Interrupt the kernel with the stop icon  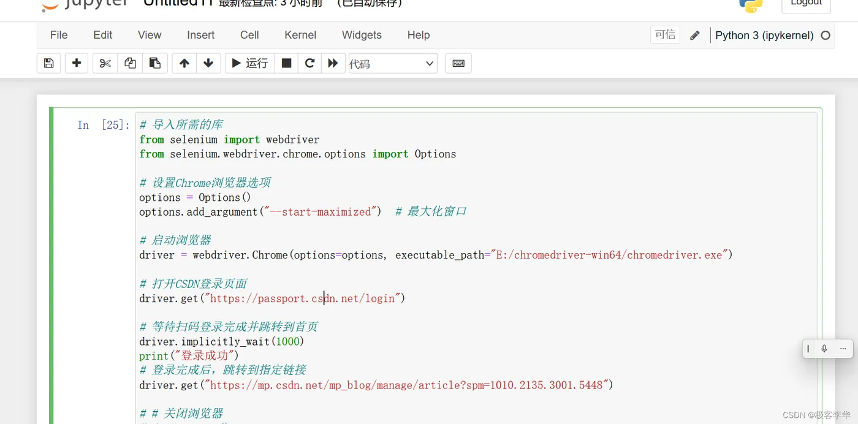pyautogui.click(x=286, y=63)
